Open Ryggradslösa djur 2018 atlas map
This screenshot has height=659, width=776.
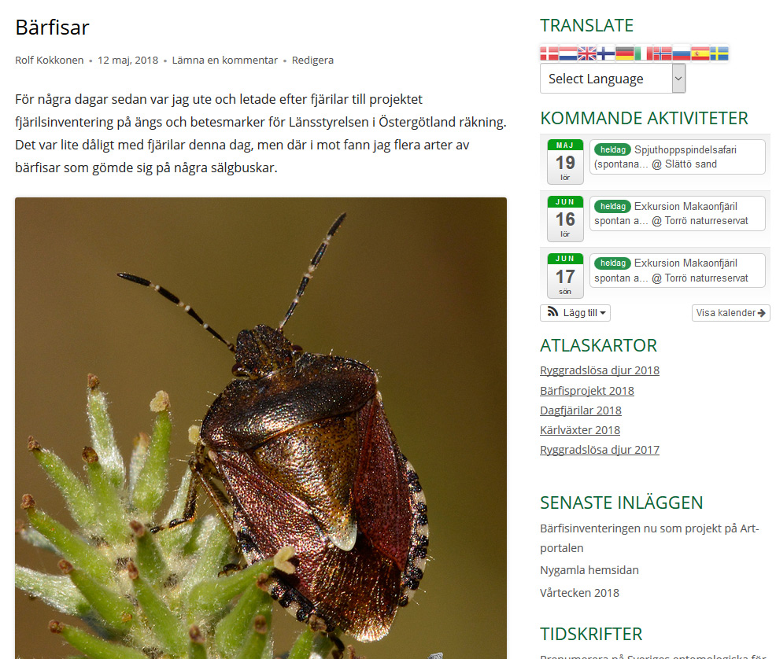point(600,370)
